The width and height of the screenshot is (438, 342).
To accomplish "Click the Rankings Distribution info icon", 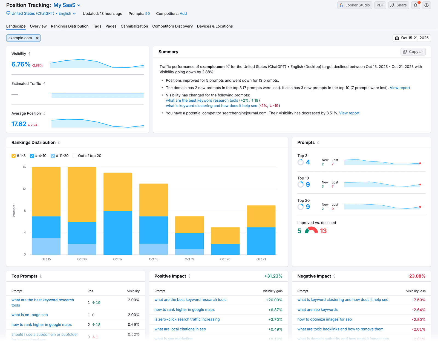I will tap(58, 142).
